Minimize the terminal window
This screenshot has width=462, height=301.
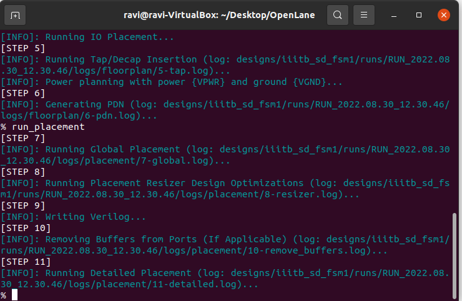(x=394, y=15)
